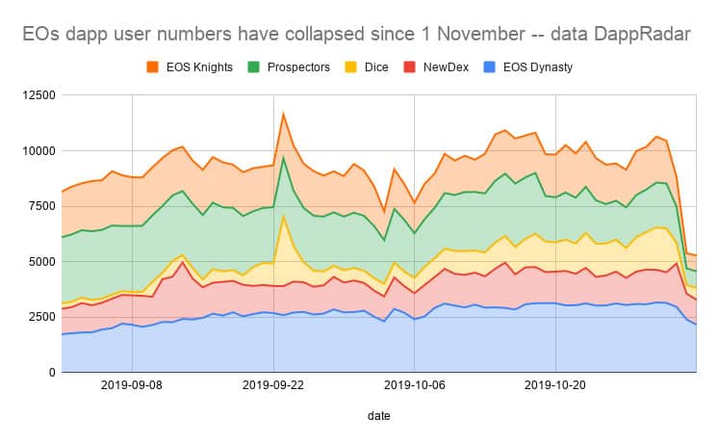
Task: Click the yellow Dice legend swatch
Action: click(350, 67)
